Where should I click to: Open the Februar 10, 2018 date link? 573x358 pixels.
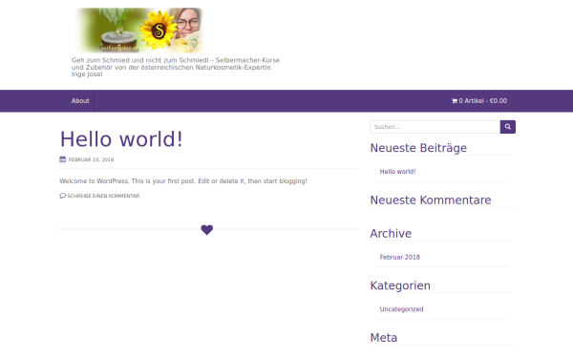click(91, 159)
